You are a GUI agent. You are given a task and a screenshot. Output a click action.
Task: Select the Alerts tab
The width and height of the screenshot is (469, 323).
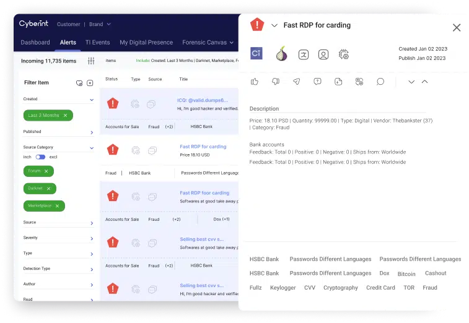point(68,43)
